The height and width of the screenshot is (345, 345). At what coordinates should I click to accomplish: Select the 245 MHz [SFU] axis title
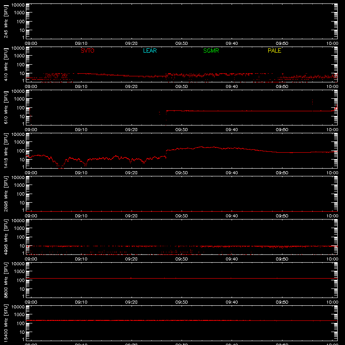(x=6, y=21)
